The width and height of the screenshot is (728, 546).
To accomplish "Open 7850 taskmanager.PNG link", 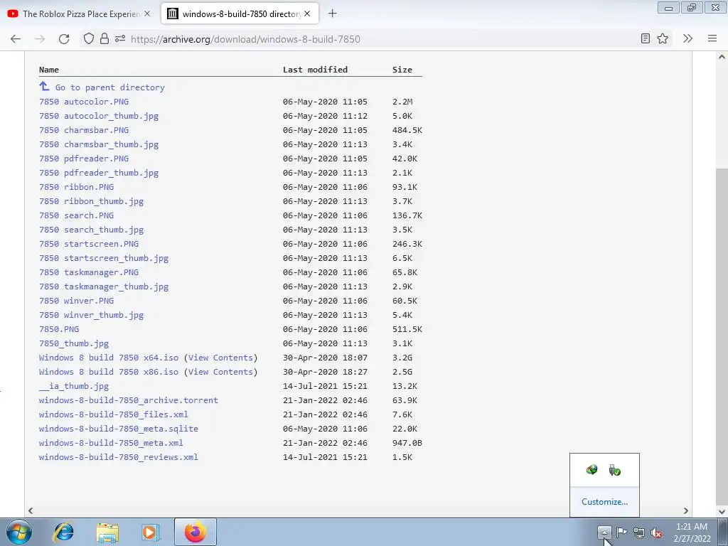I will (89, 272).
